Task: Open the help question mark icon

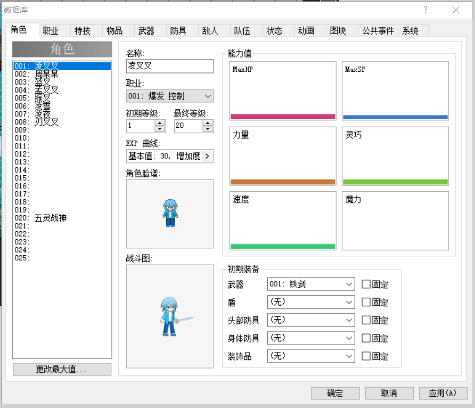Action: coord(425,10)
